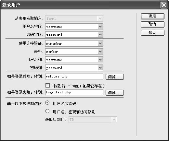
Task: Browse for the login failure page
Action: pos(115,93)
